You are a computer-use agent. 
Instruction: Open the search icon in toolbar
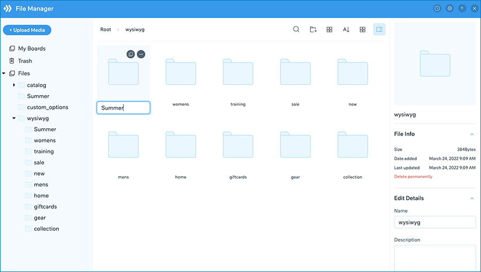(x=296, y=29)
